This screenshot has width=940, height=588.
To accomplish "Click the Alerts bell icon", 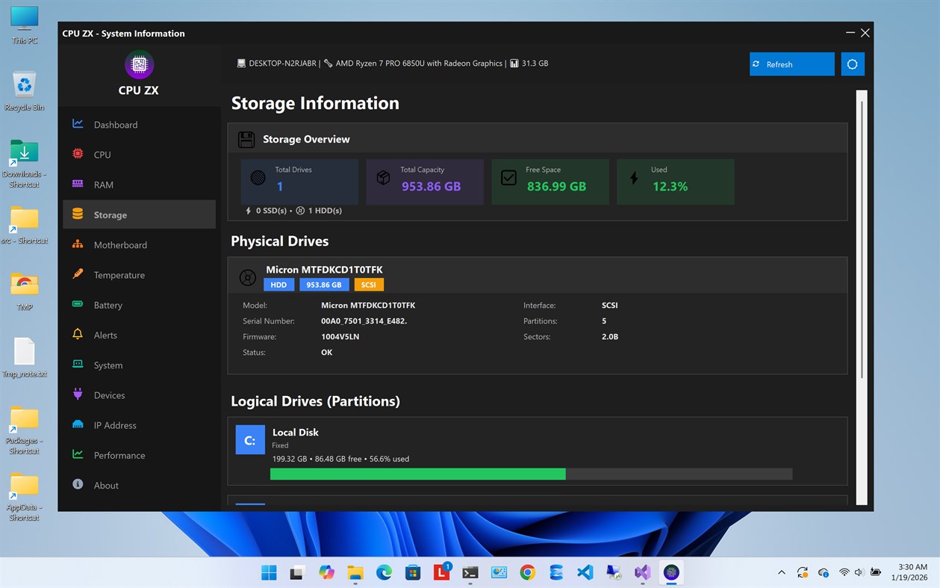I will (x=78, y=335).
